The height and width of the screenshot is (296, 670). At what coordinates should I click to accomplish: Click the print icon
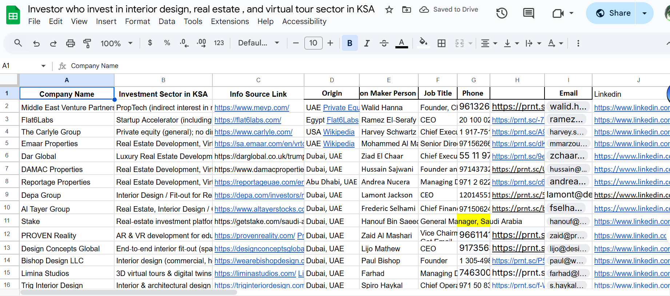(x=70, y=43)
